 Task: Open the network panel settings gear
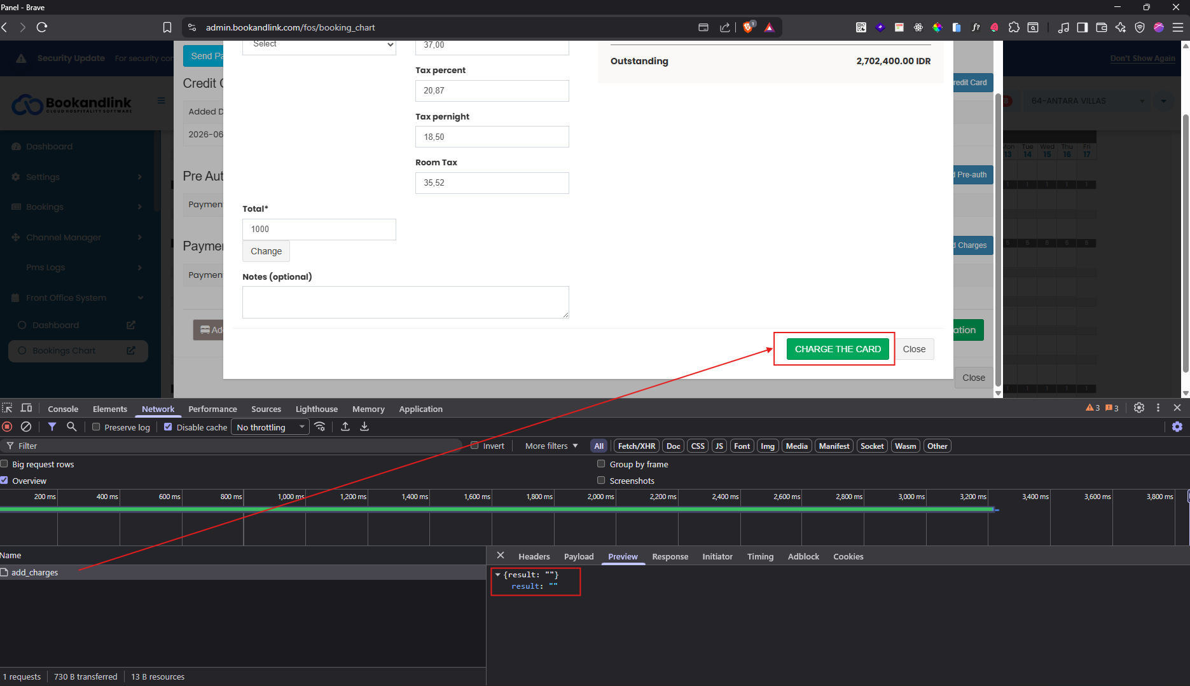pyautogui.click(x=1177, y=427)
